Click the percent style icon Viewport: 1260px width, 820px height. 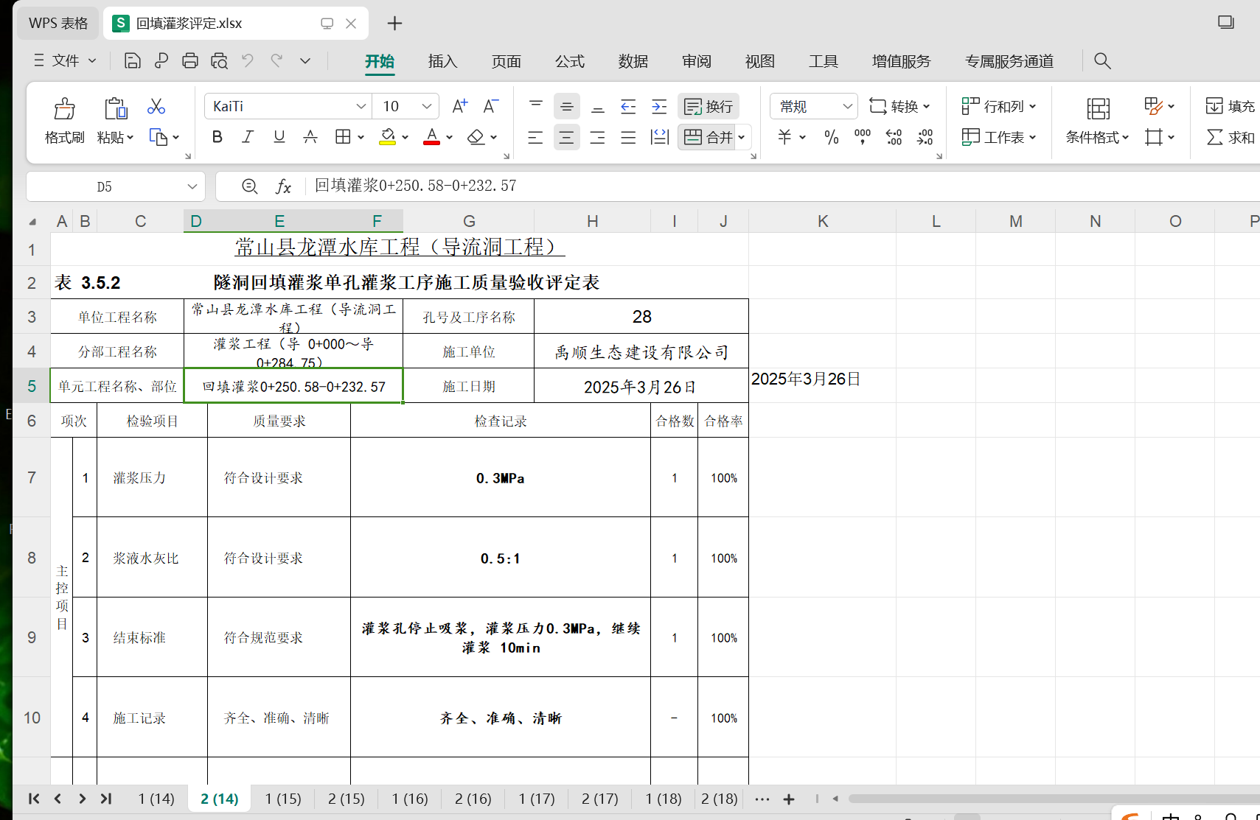click(831, 137)
